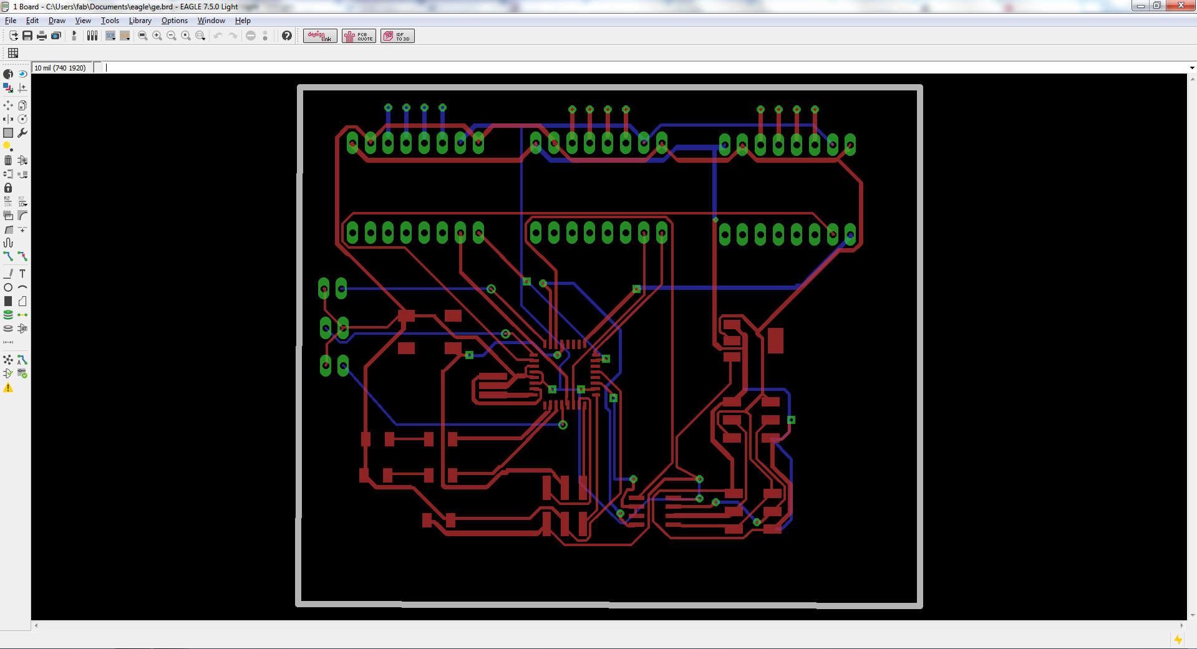The image size is (1197, 649).
Task: Open the Display layers tool
Action: tap(8, 88)
